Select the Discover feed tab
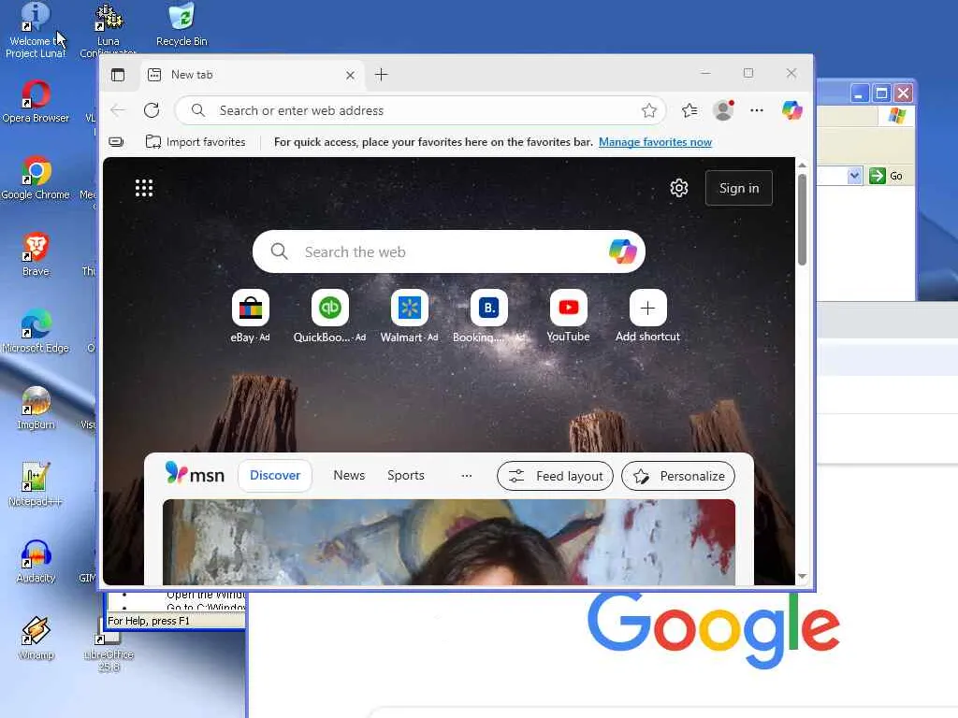958x718 pixels. click(x=275, y=476)
